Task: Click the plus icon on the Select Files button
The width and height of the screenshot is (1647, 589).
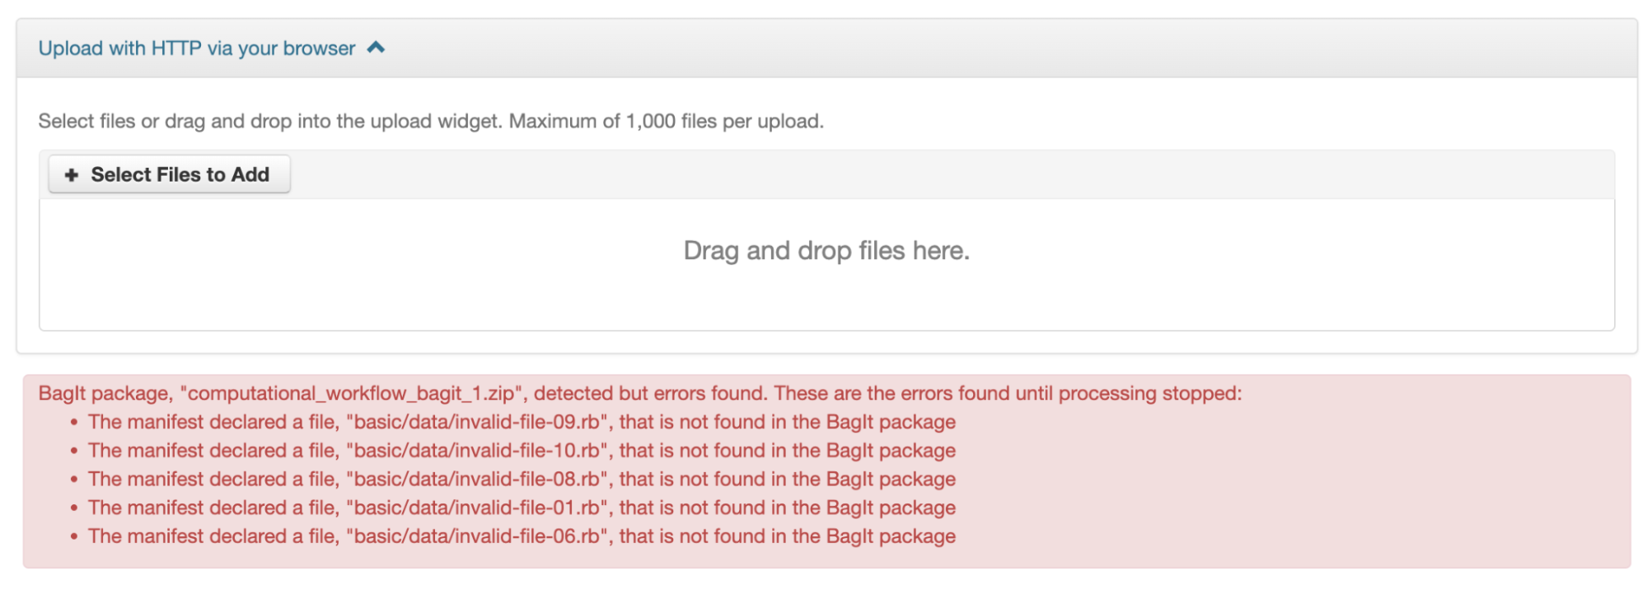Action: (x=72, y=175)
